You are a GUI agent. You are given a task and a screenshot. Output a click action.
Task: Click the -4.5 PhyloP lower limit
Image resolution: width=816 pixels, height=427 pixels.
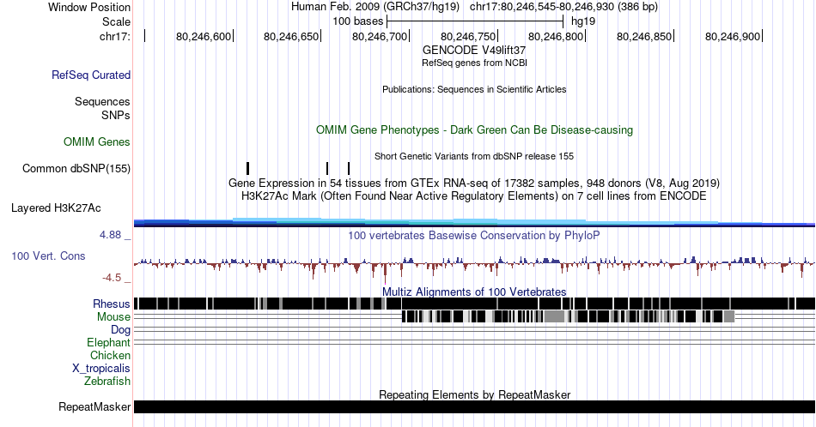tap(112, 278)
